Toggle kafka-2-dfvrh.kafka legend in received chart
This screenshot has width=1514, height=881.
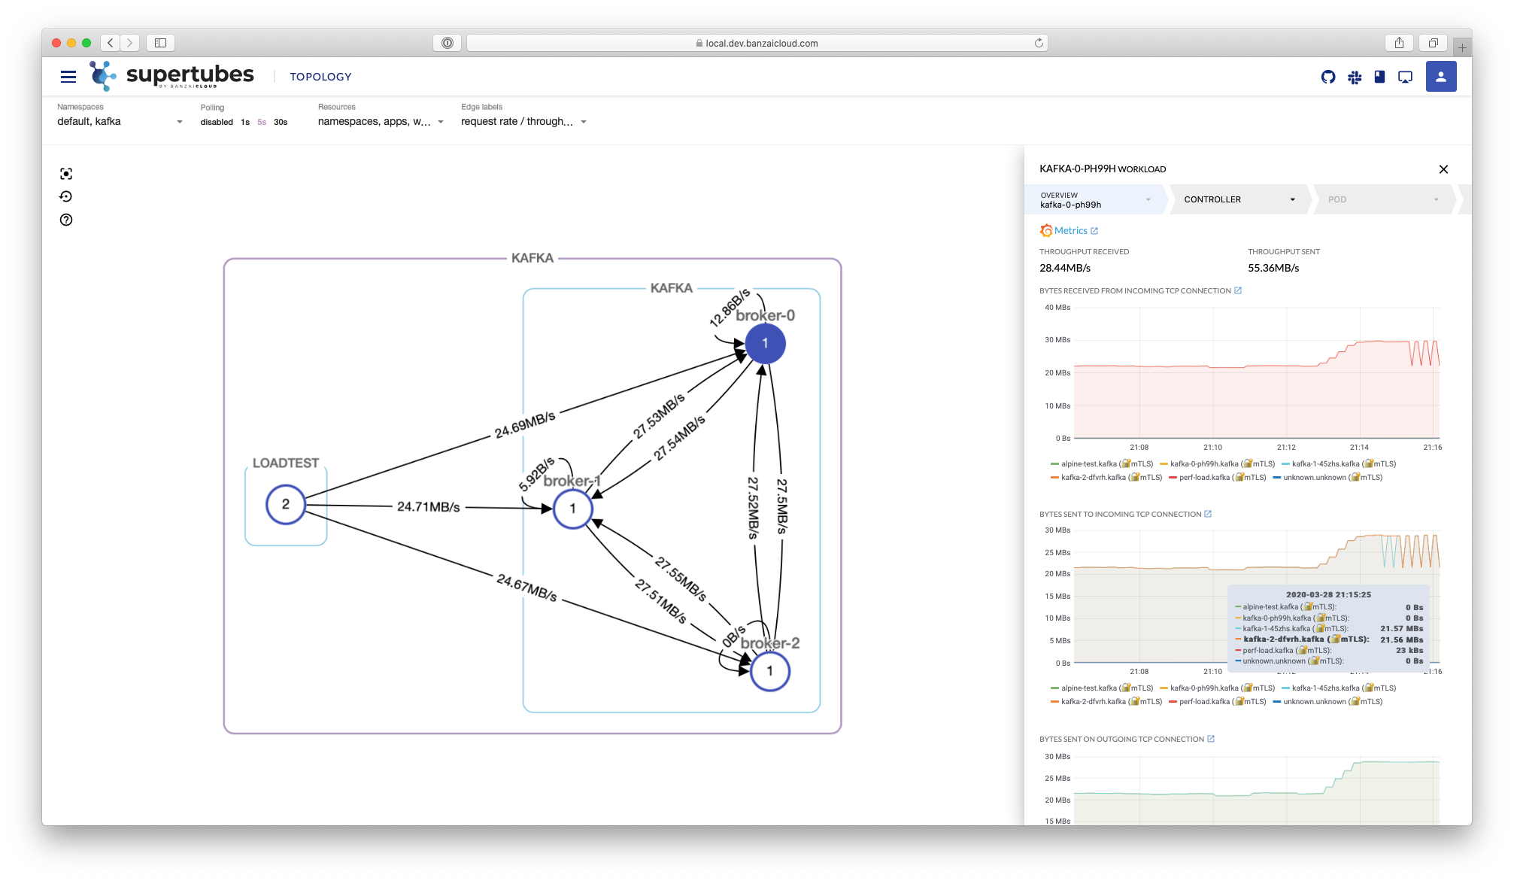1106,478
